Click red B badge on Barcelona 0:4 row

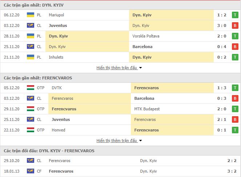[235, 47]
